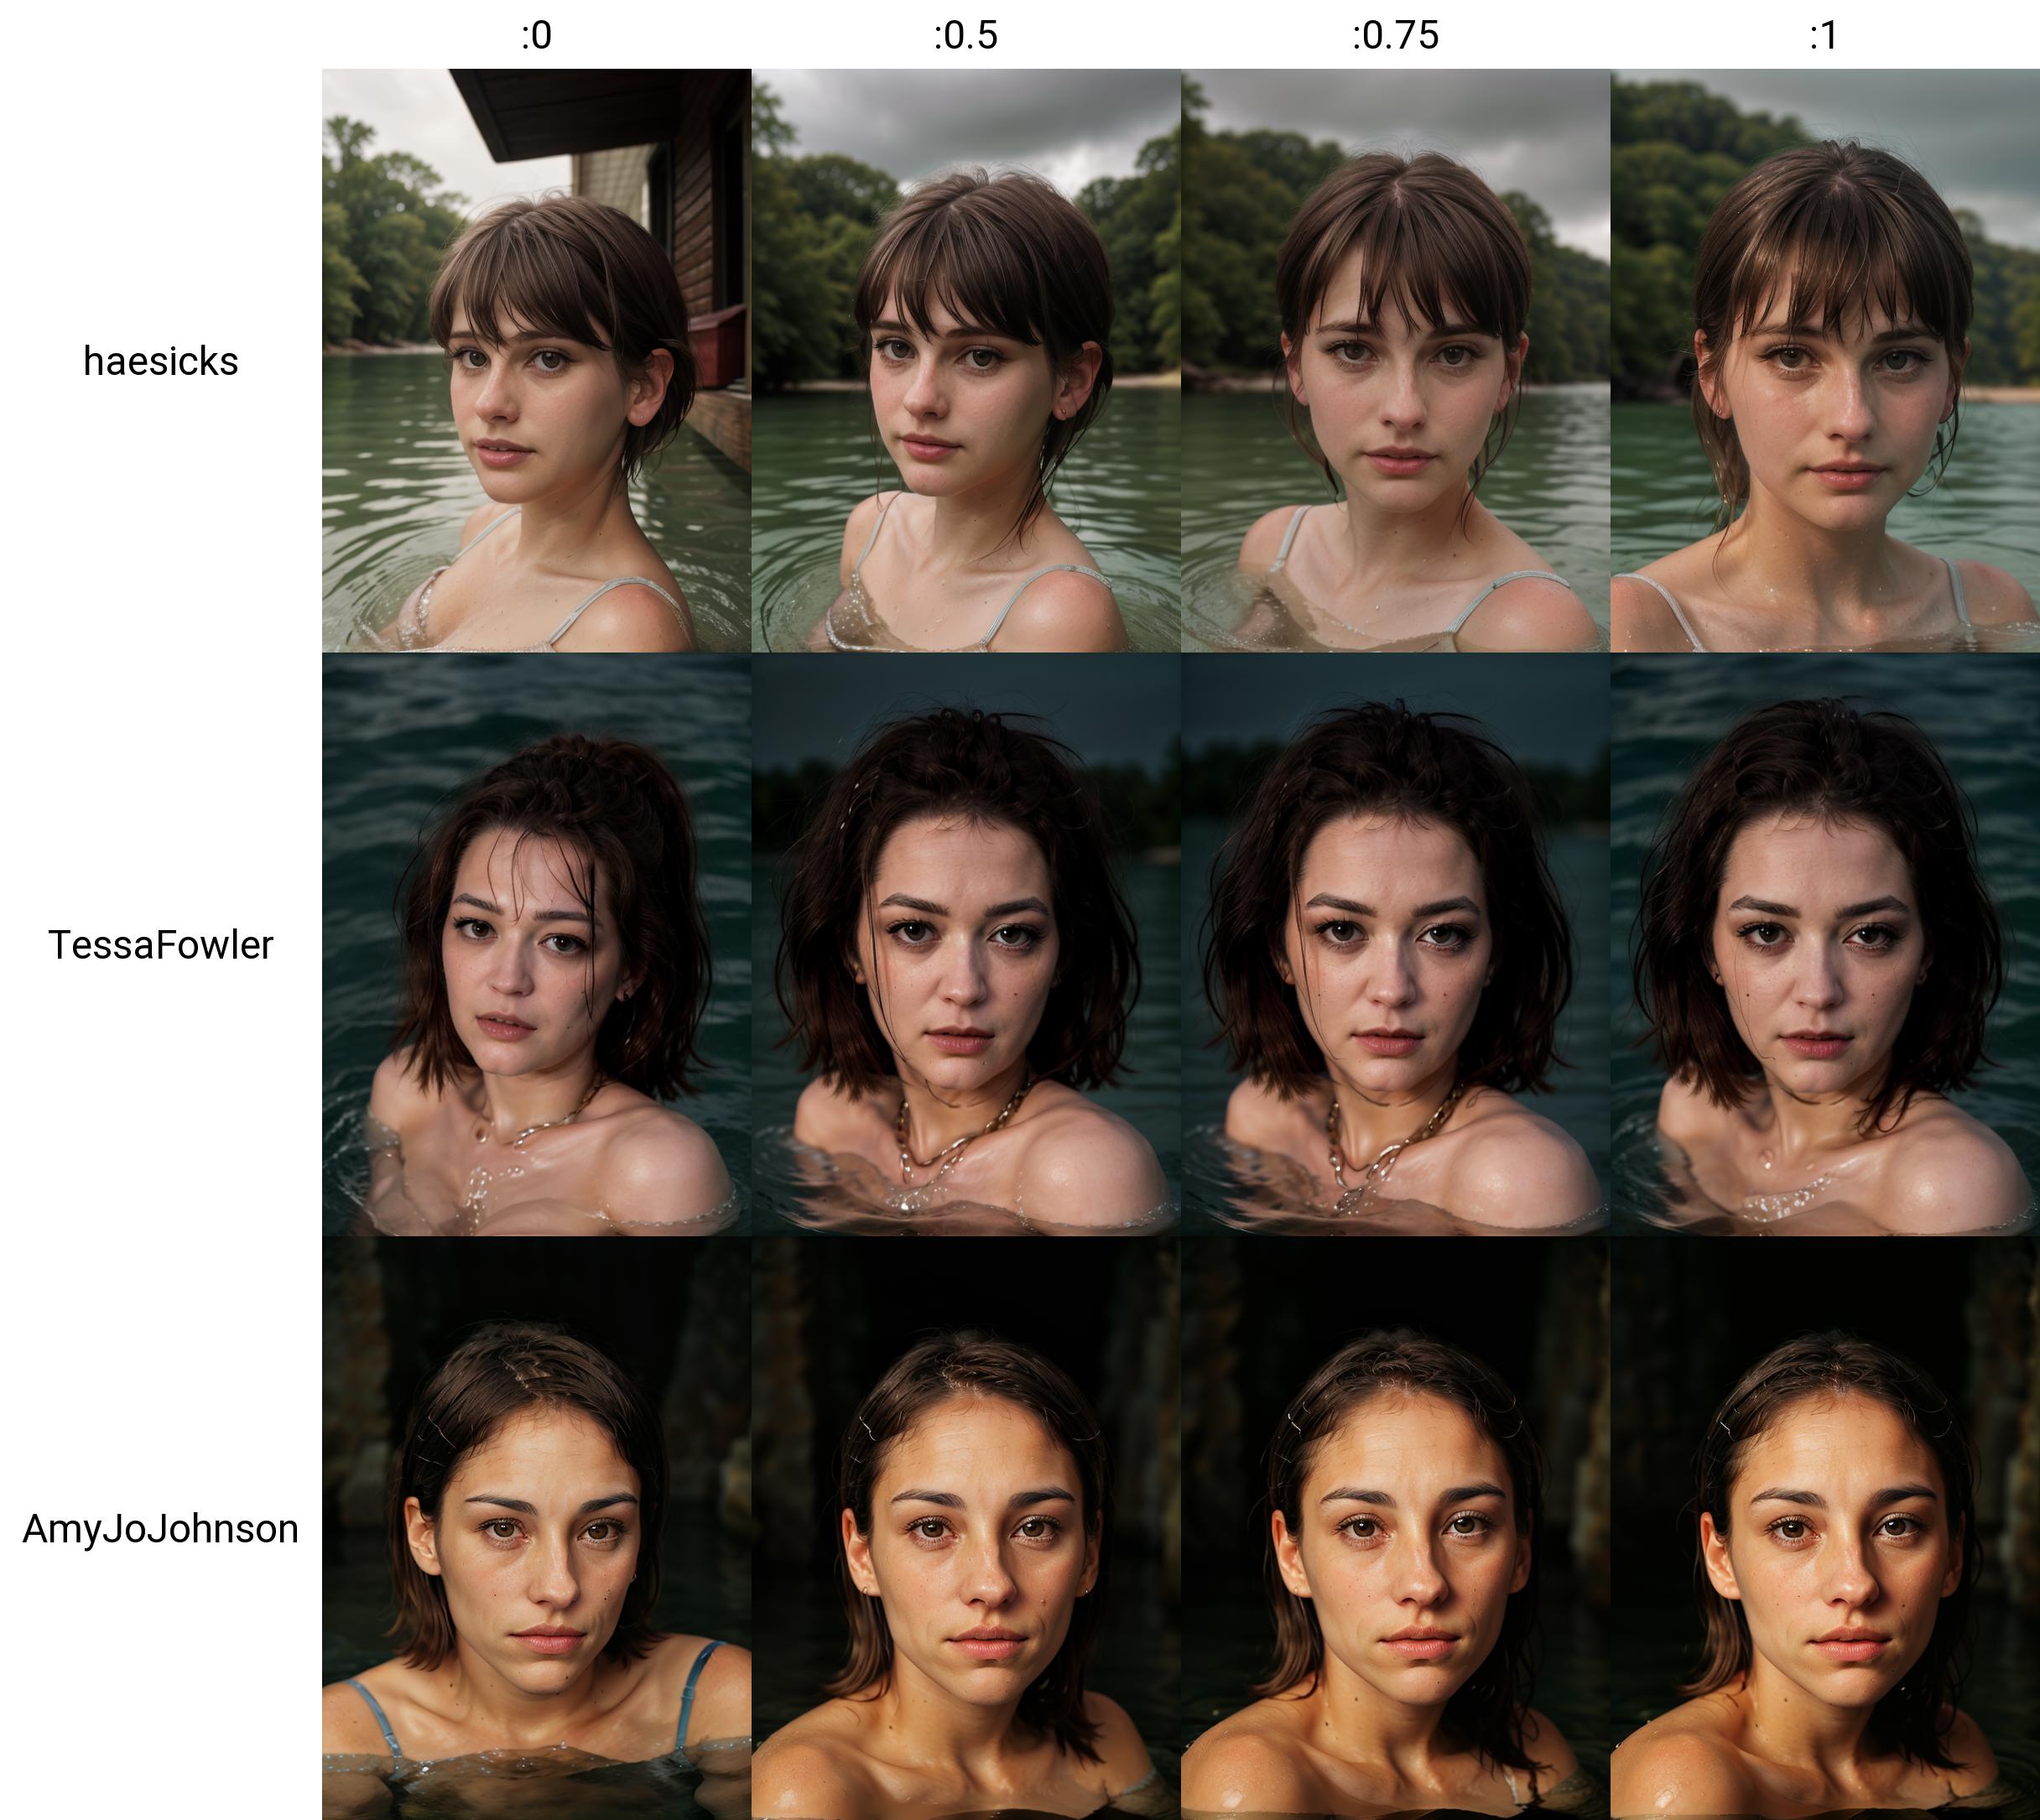Click the :0.5 column header
Image resolution: width=2040 pixels, height=1820 pixels.
[x=966, y=36]
